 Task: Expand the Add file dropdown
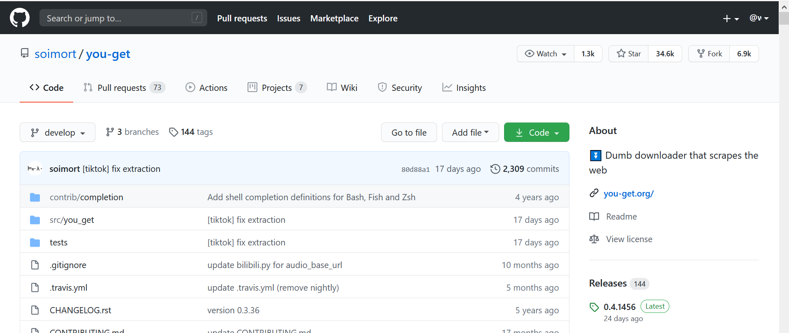(x=470, y=132)
